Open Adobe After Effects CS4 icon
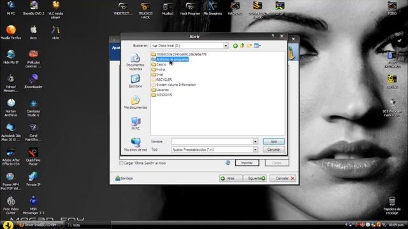Image resolution: width=408 pixels, height=229 pixels. point(11,156)
